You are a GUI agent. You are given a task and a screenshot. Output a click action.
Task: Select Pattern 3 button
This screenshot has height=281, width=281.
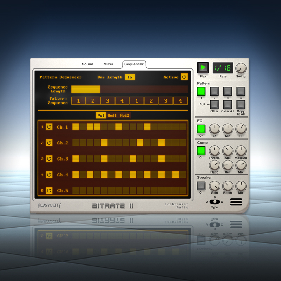[228, 91]
